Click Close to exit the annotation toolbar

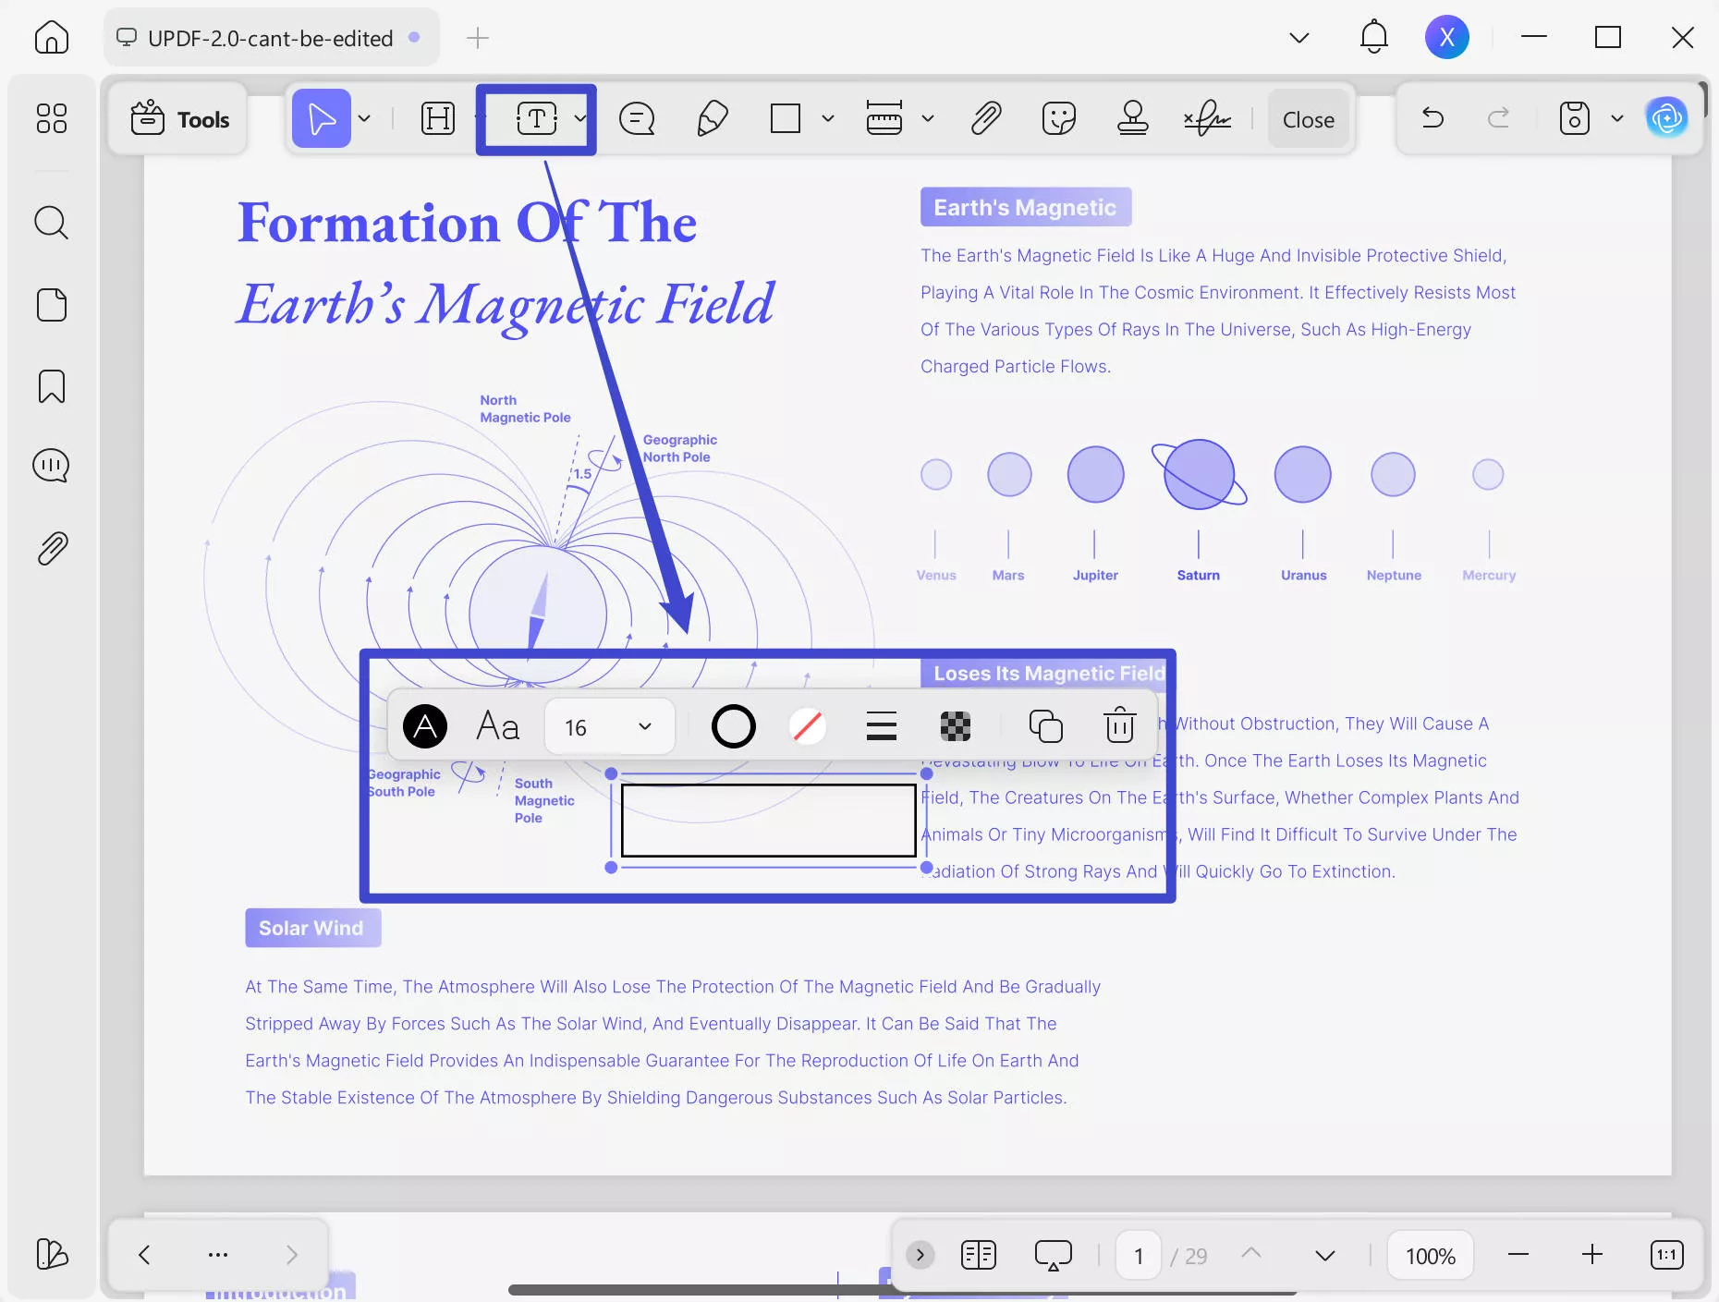1308,118
